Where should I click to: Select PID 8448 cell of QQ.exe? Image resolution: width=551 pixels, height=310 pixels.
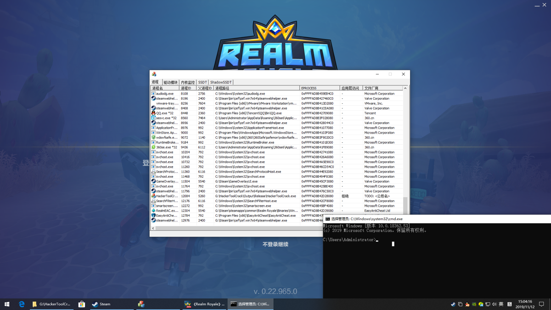click(x=188, y=113)
